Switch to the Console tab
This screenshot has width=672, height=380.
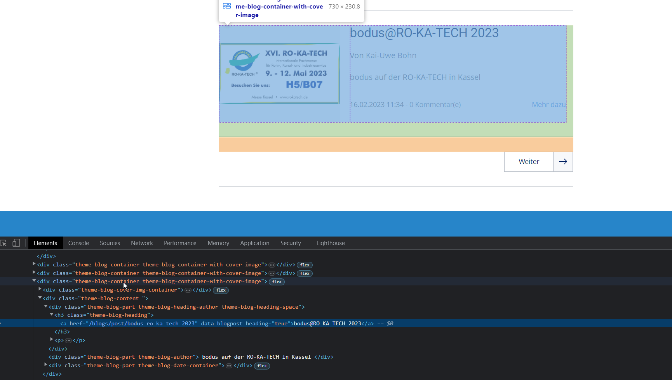pos(78,243)
